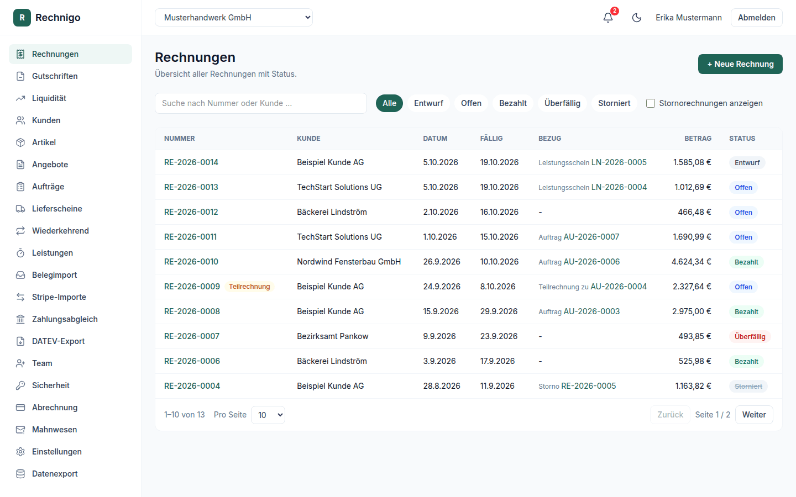Click the Lieferscheine truck icon

coord(20,209)
